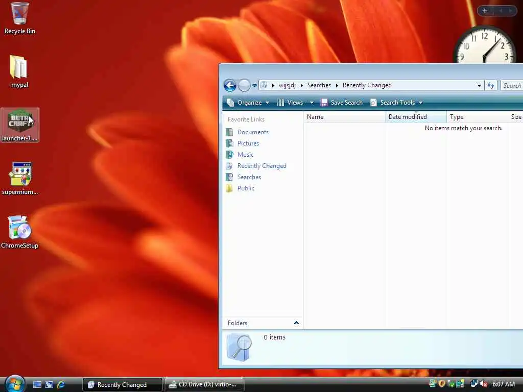Sort by the Size column header

pos(516,117)
